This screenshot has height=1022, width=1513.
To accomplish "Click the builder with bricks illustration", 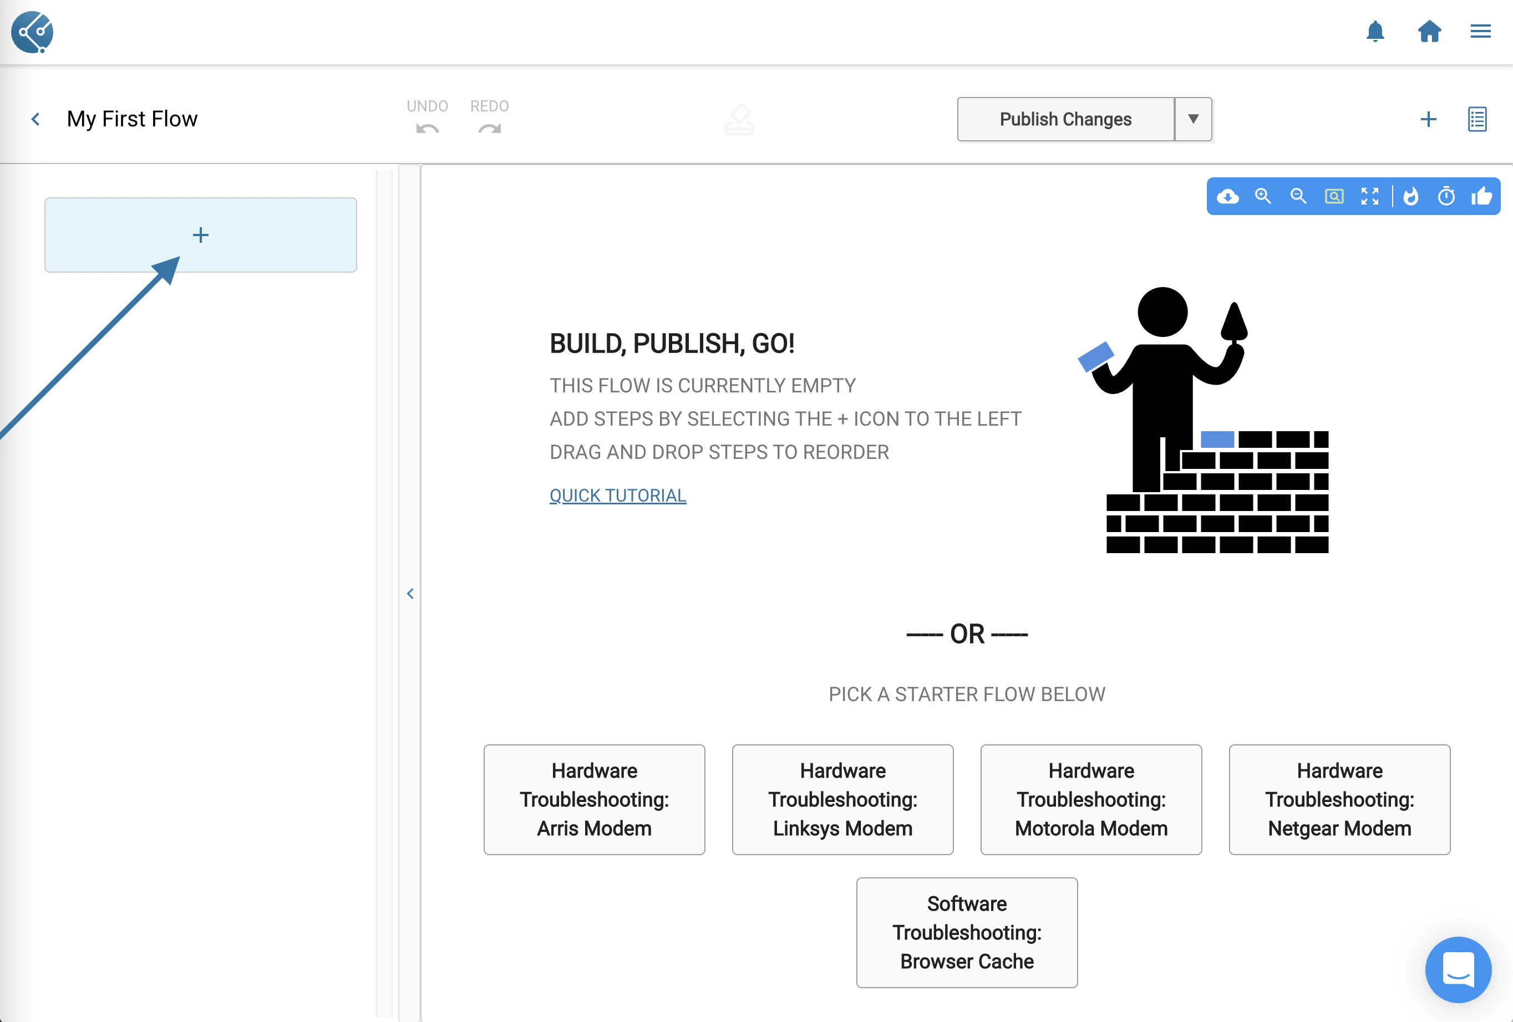I will 1203,420.
